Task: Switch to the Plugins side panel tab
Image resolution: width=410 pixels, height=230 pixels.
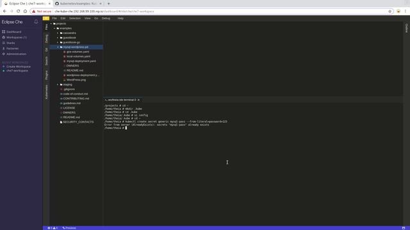Action: (x=46, y=75)
